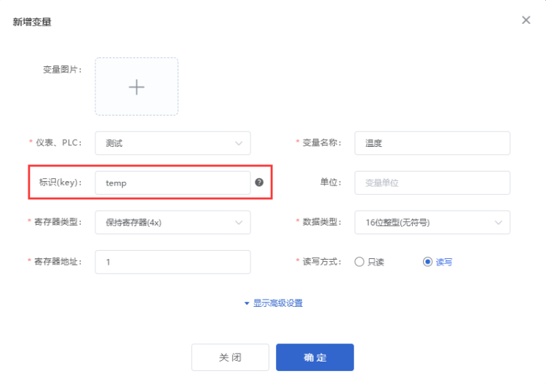Click chevron arrow in 数据类型 field
The height and width of the screenshot is (384, 546).
click(x=499, y=223)
